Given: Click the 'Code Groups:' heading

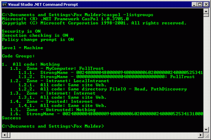Looking at the screenshot, I should click(x=18, y=56).
